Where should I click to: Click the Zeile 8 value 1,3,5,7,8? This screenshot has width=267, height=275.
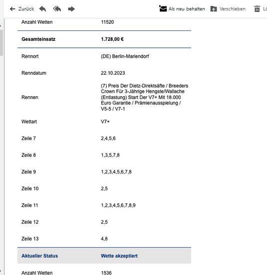point(110,155)
